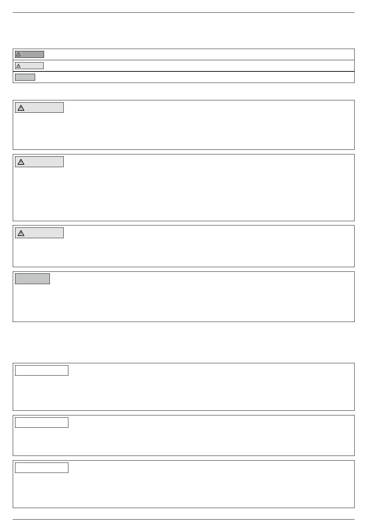Screen dimensions: 367x532
Task: Click the second empty white label in the lower section
Action: 42,422
